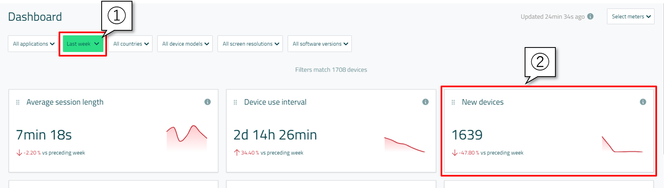Click info icon on Average session length card
664x188 pixels.
click(207, 102)
